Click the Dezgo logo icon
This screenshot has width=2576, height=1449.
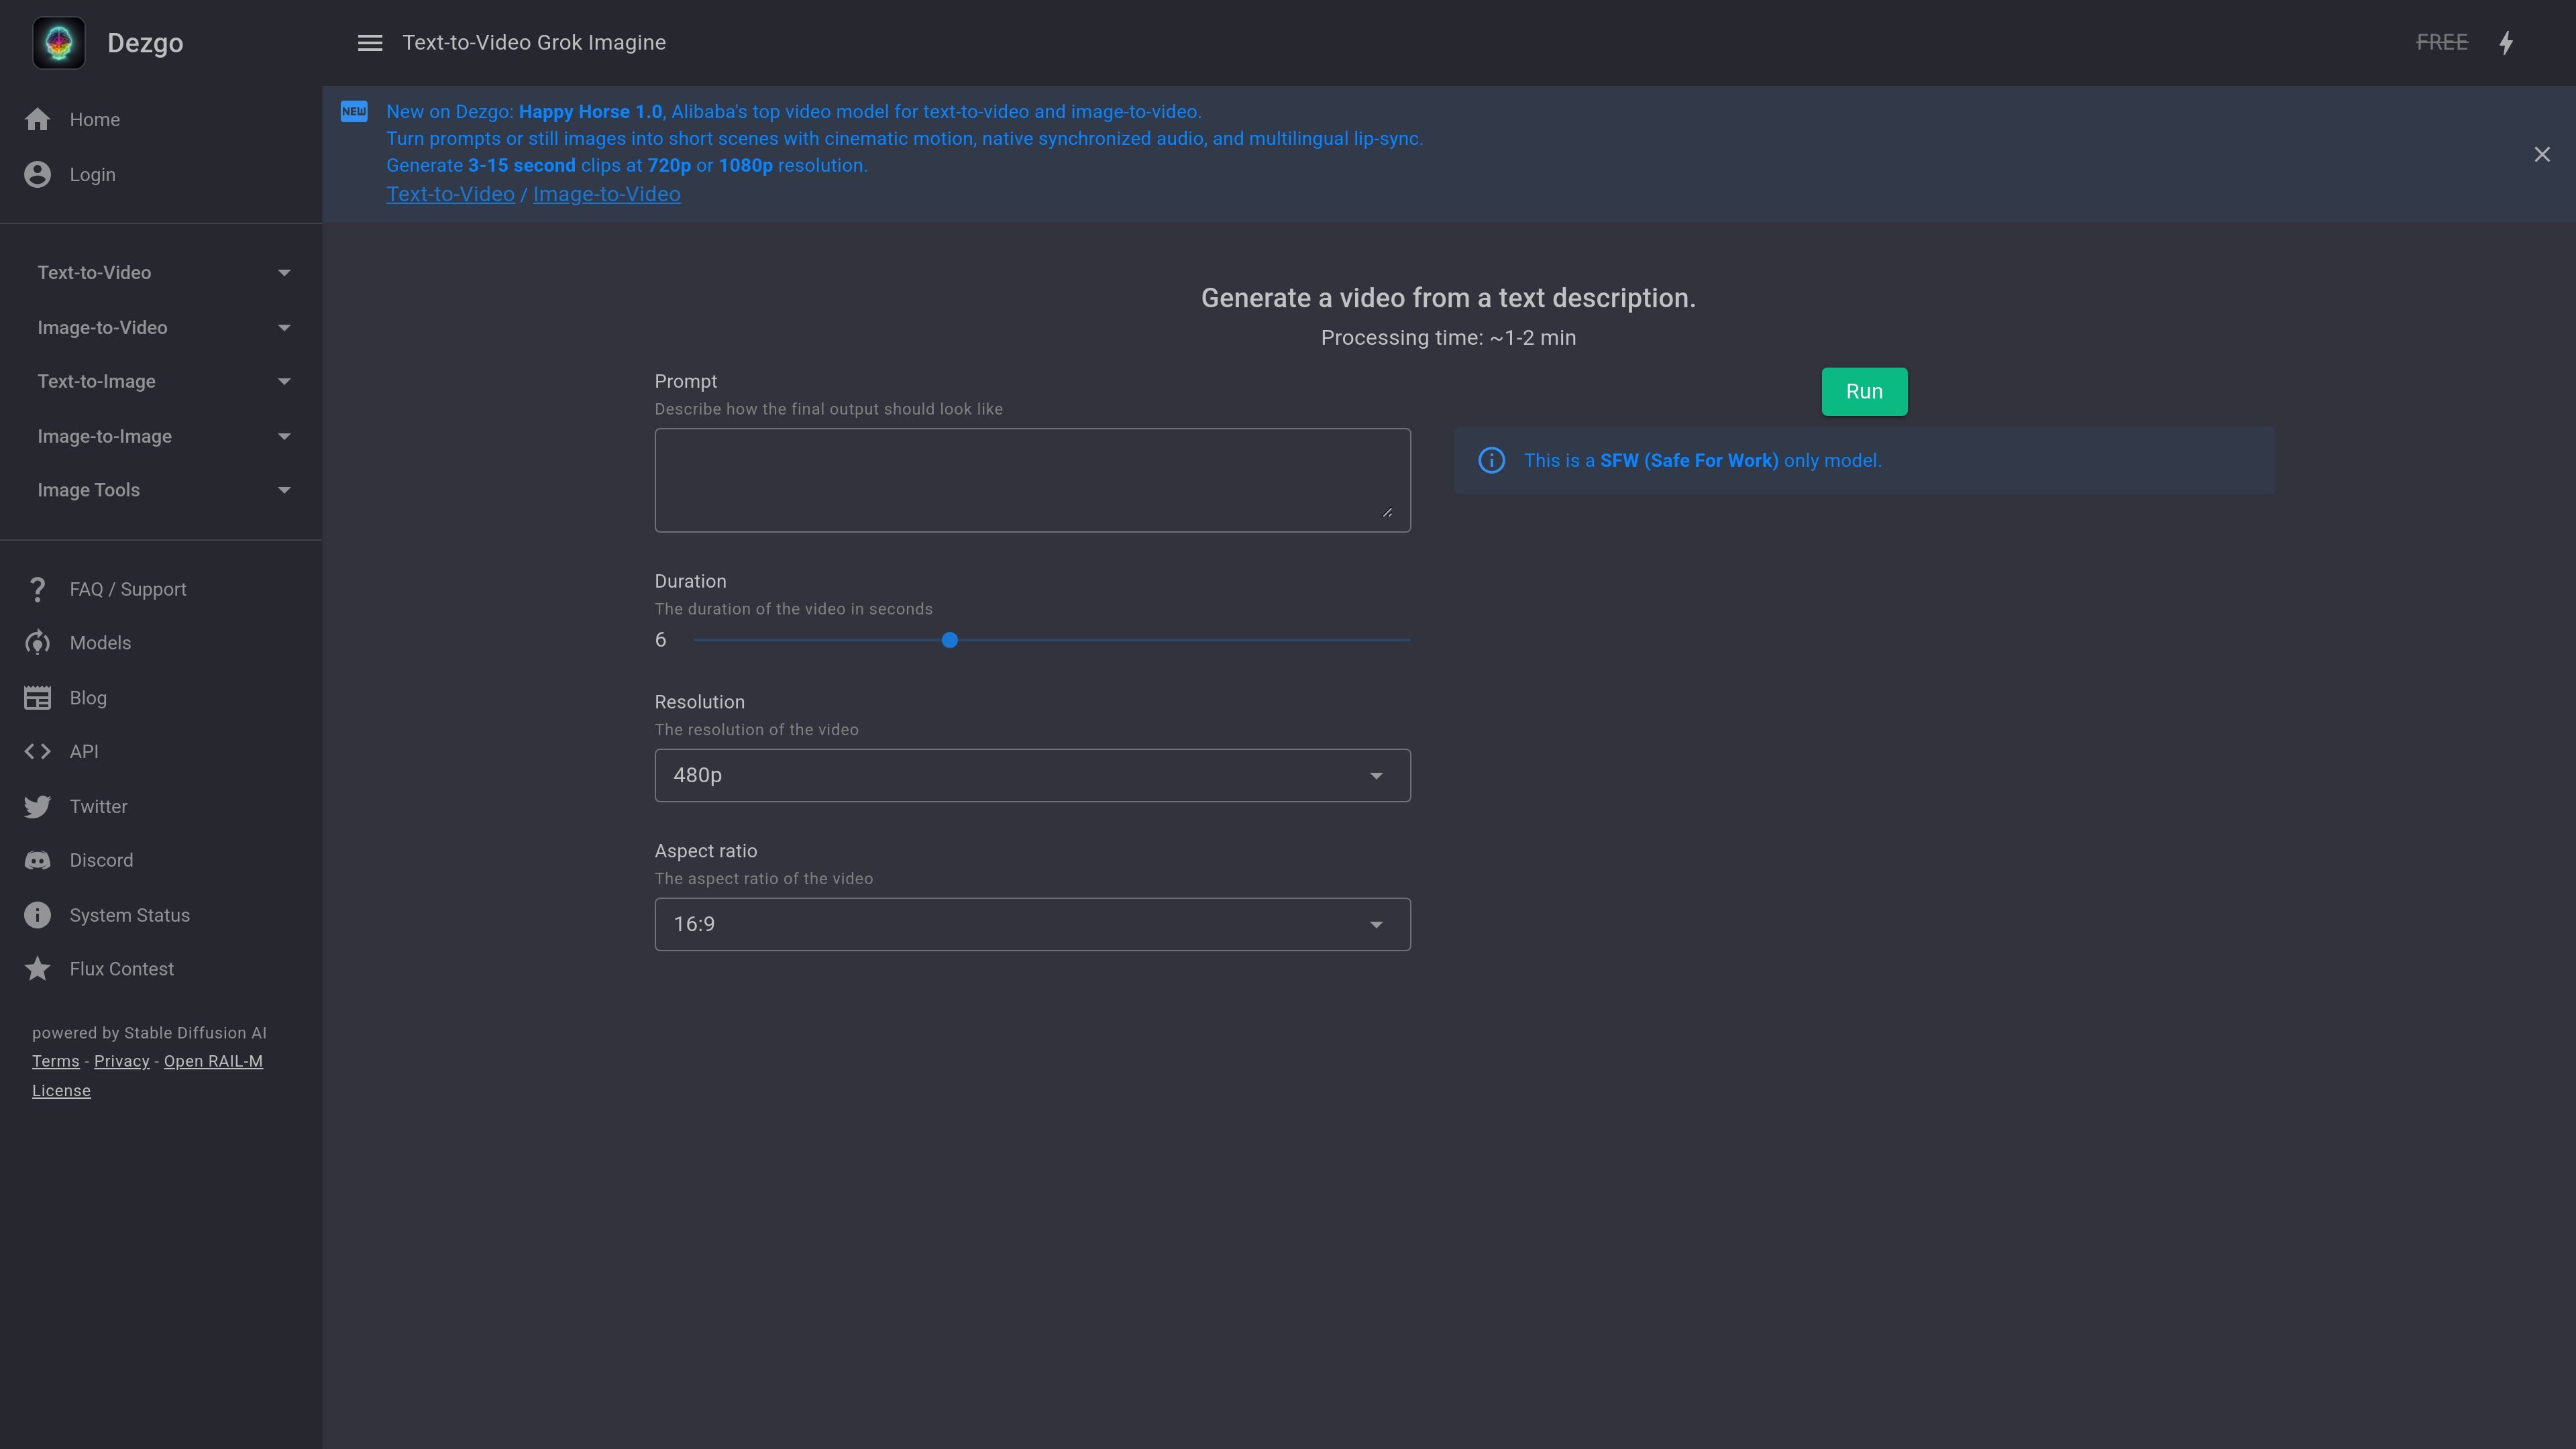click(59, 43)
